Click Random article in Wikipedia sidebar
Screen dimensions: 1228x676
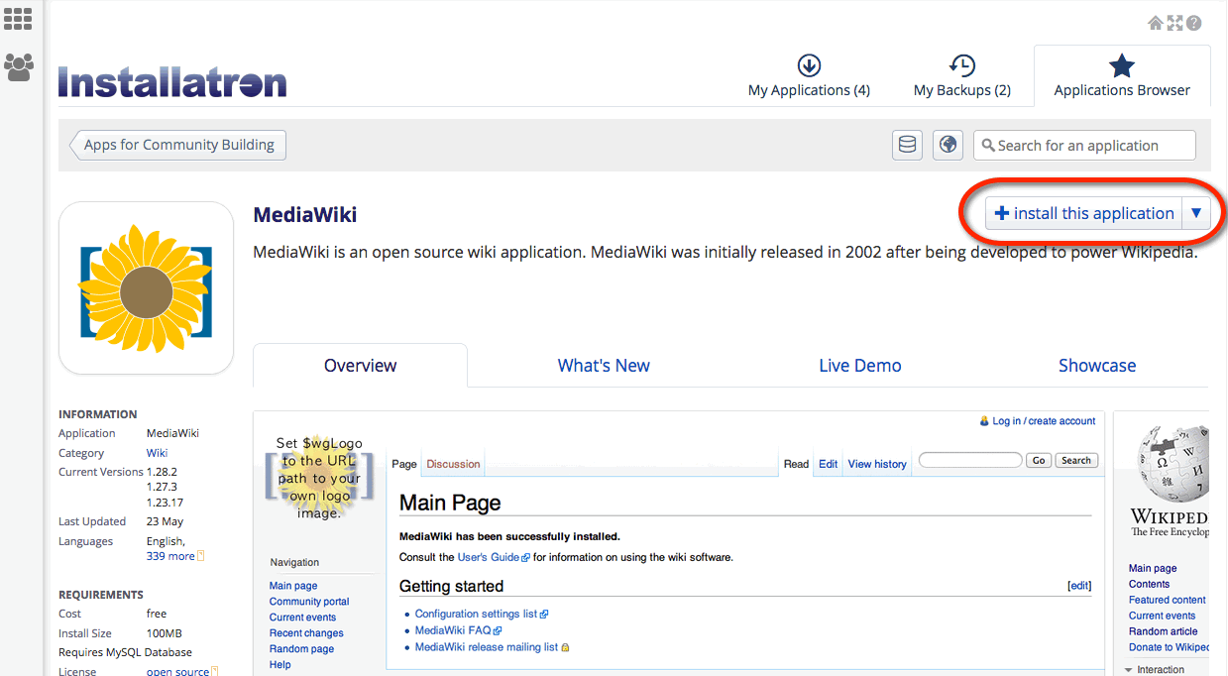coord(1164,631)
